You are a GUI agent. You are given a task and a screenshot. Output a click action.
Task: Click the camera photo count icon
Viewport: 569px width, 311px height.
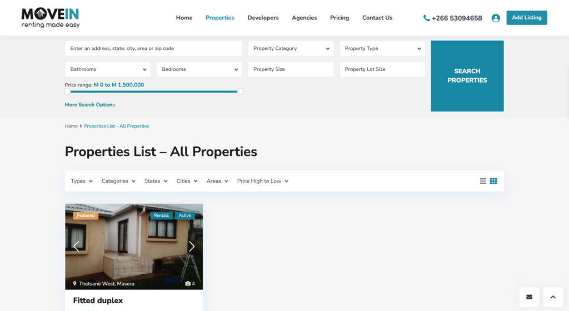[188, 283]
